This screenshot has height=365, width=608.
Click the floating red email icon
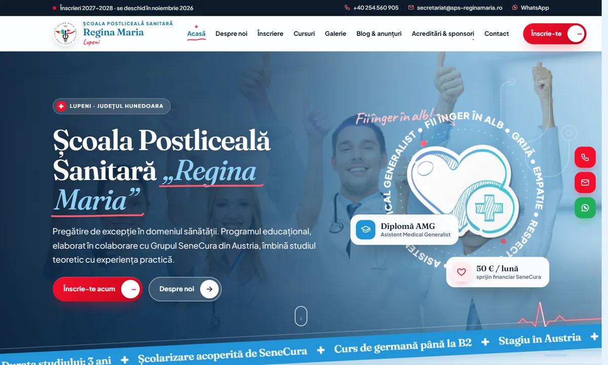point(585,182)
